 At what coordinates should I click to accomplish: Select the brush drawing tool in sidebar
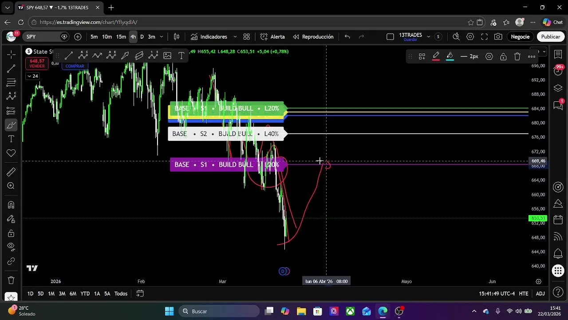click(11, 125)
